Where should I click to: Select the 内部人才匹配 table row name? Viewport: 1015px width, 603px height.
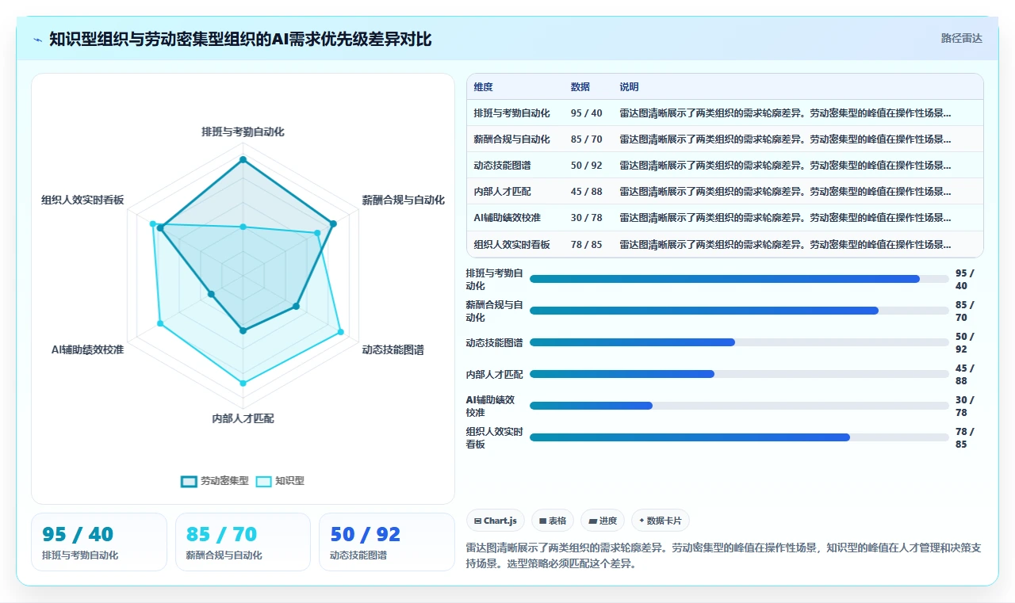[x=502, y=192]
